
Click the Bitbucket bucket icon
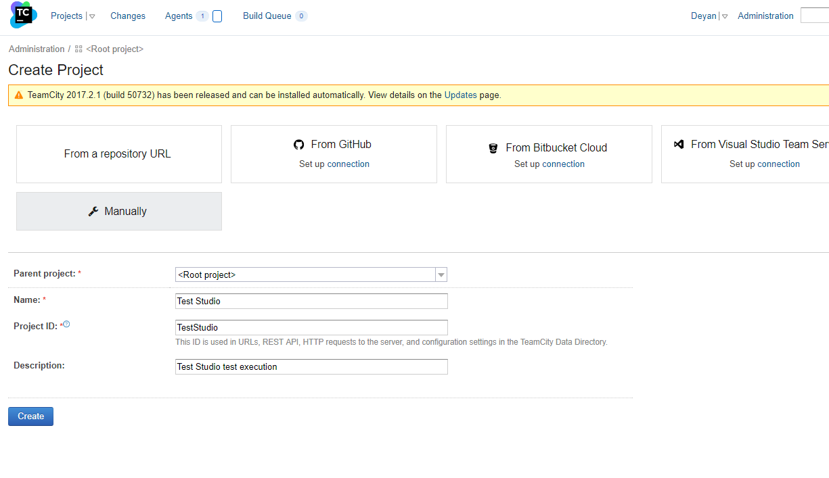coord(493,148)
